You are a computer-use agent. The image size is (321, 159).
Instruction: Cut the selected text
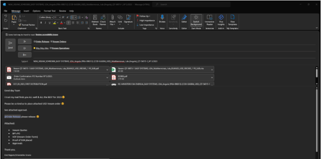click(22, 16)
